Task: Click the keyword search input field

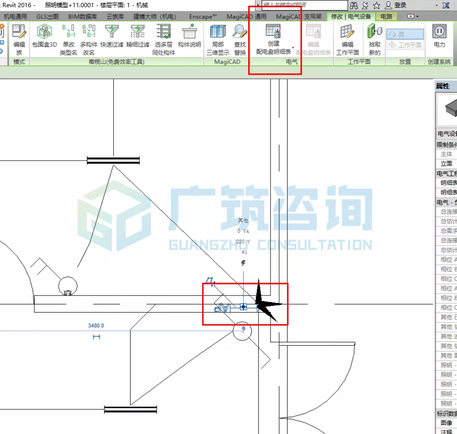Action: tap(305, 5)
